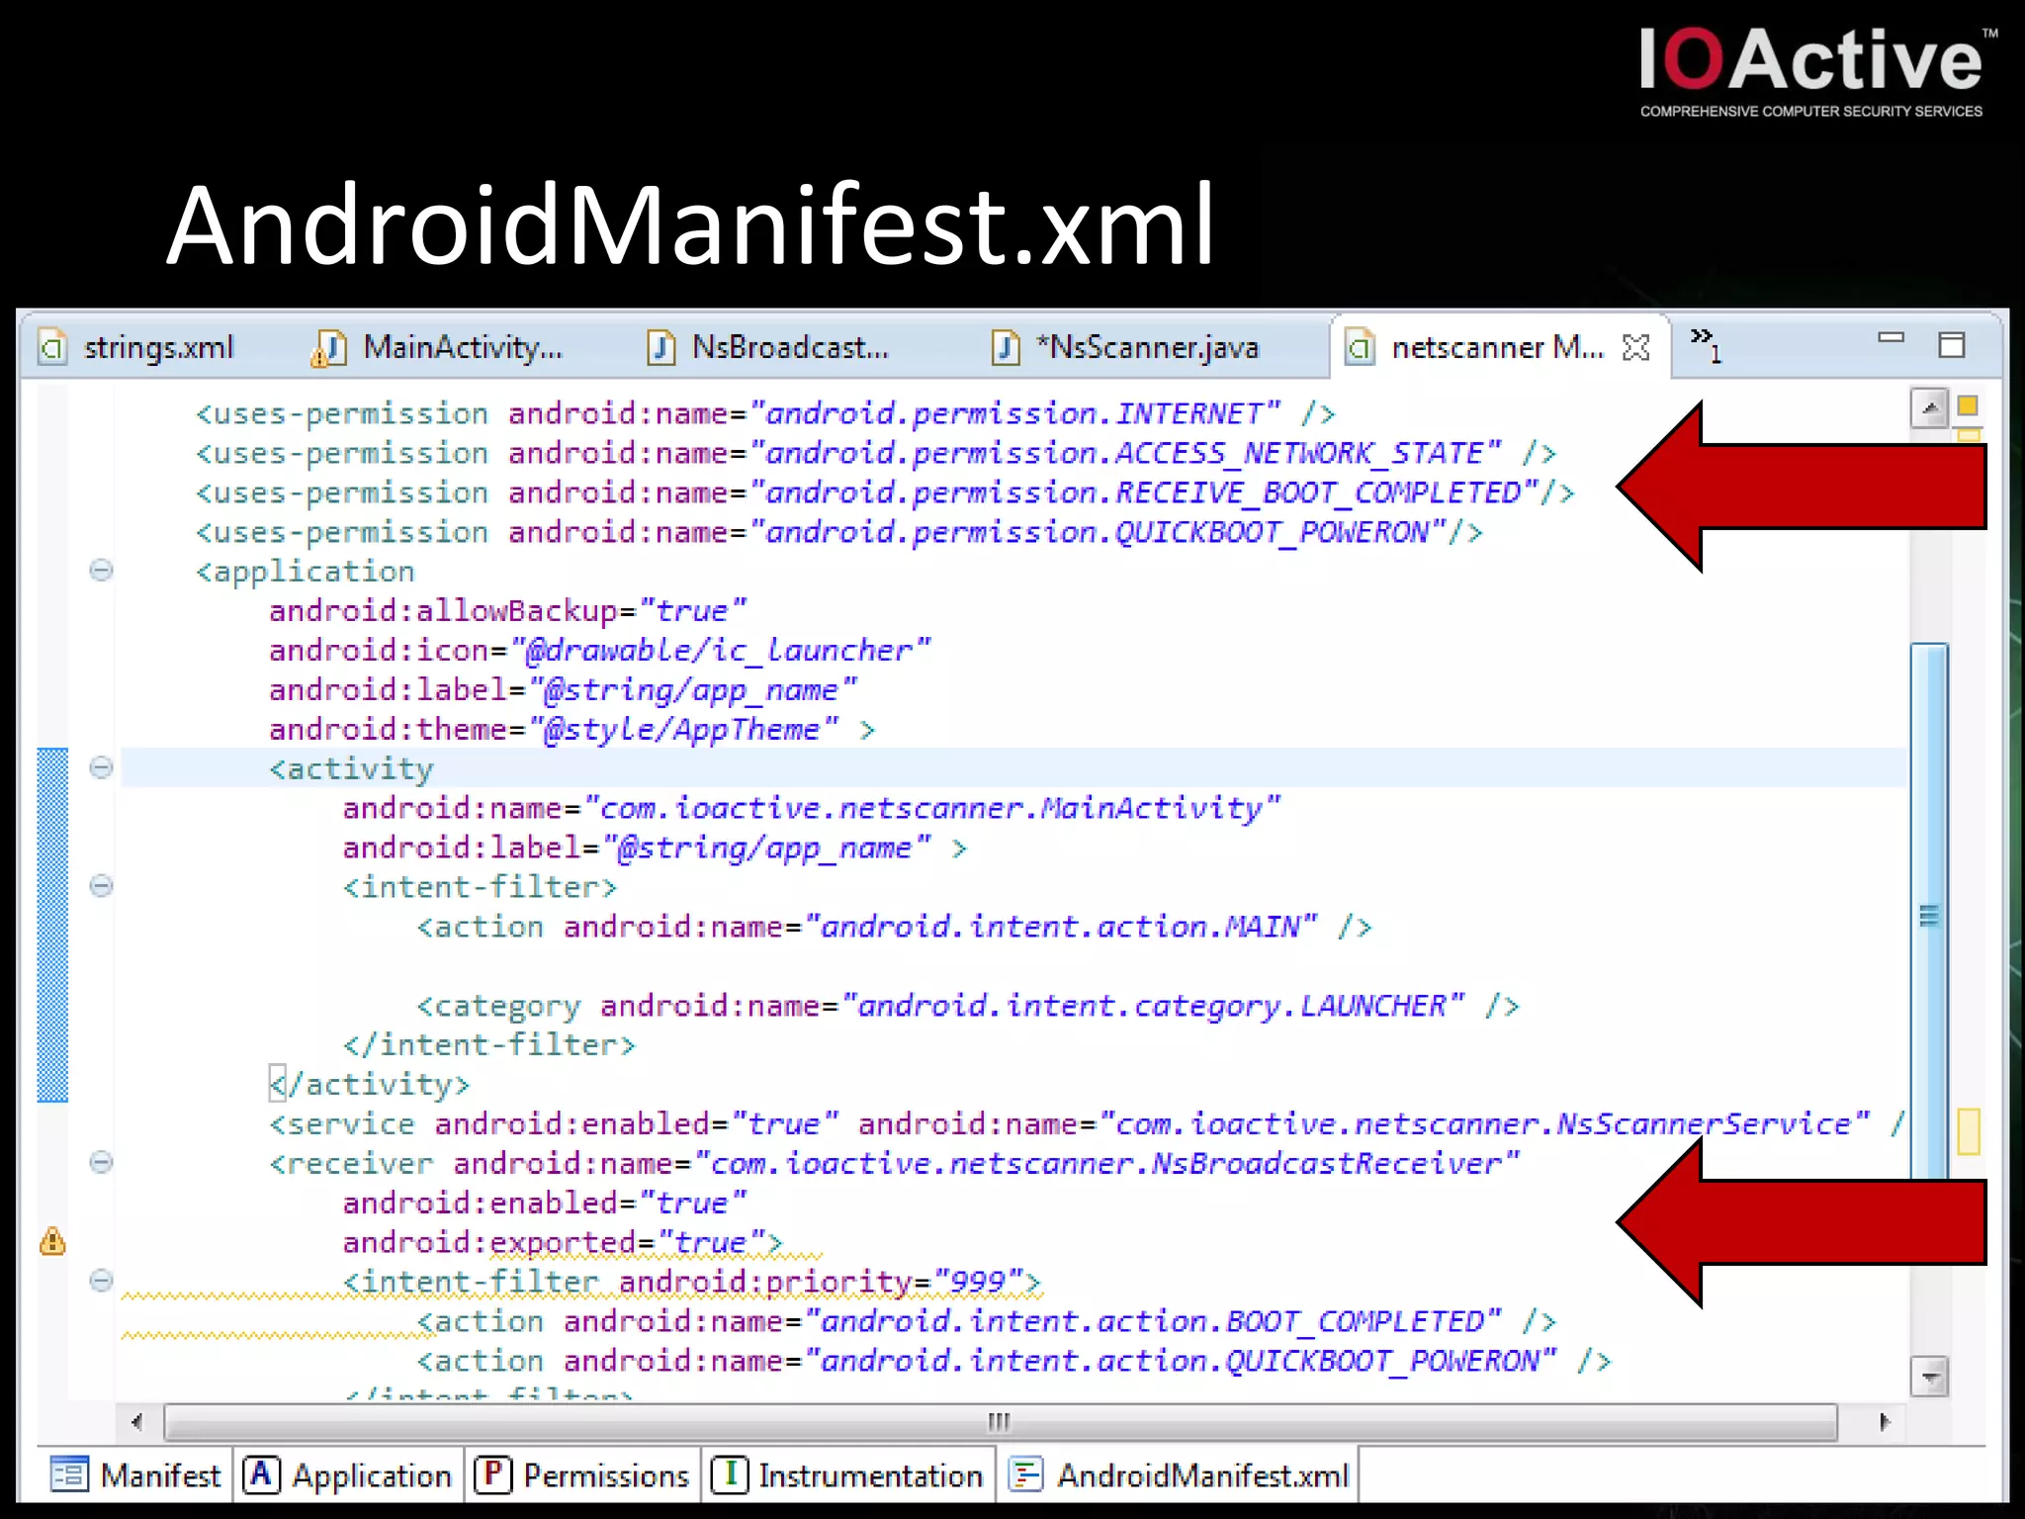Collapse the activity element fold
2025x1519 pixels.
click(x=101, y=767)
